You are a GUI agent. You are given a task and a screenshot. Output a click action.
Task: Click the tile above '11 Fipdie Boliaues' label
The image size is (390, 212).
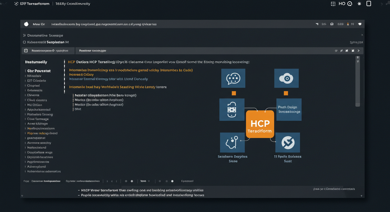288,142
